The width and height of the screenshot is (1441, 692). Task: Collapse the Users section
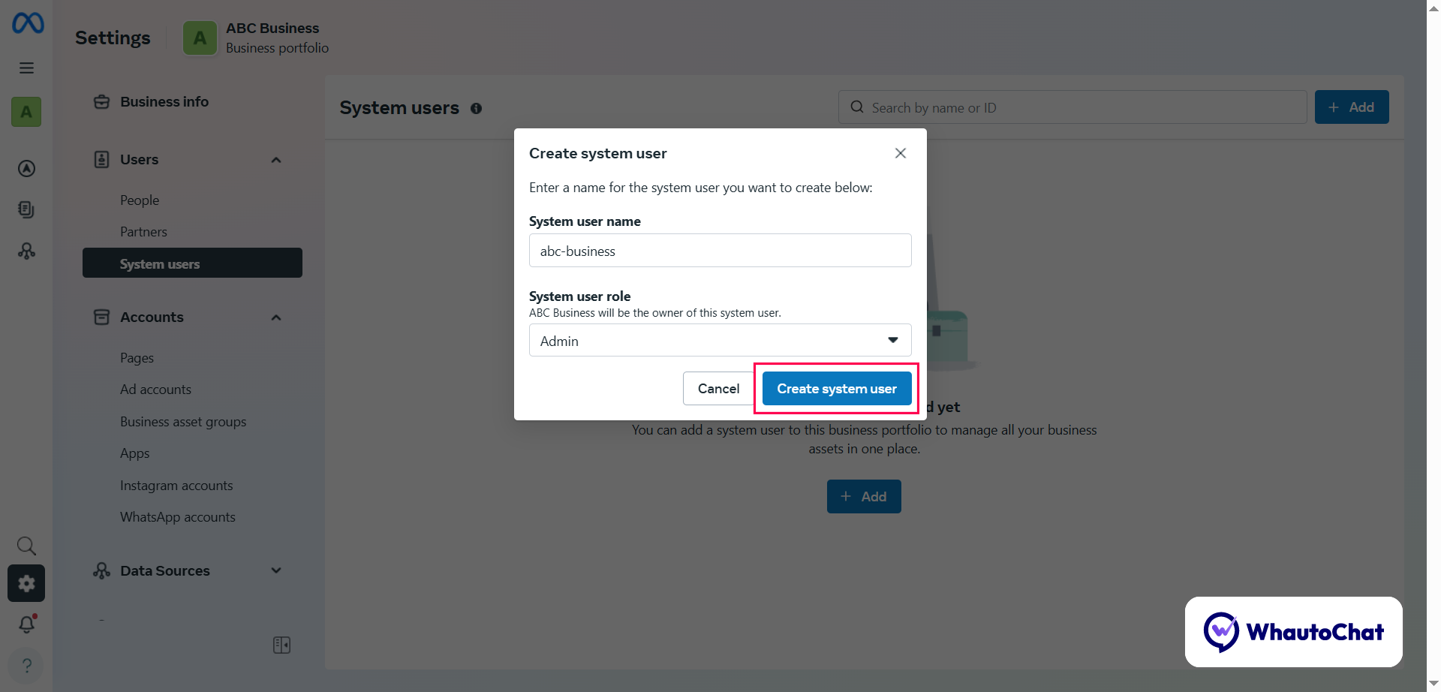275,159
